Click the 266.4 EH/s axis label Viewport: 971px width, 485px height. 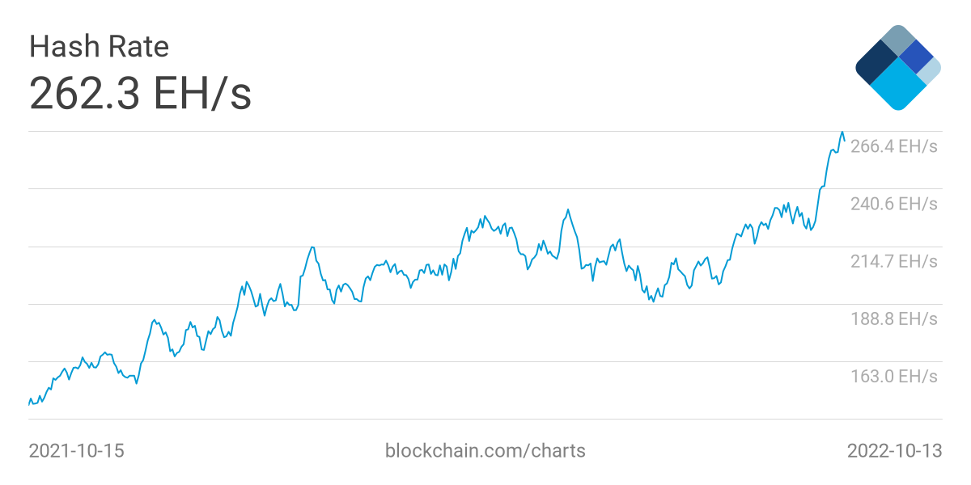(x=893, y=146)
